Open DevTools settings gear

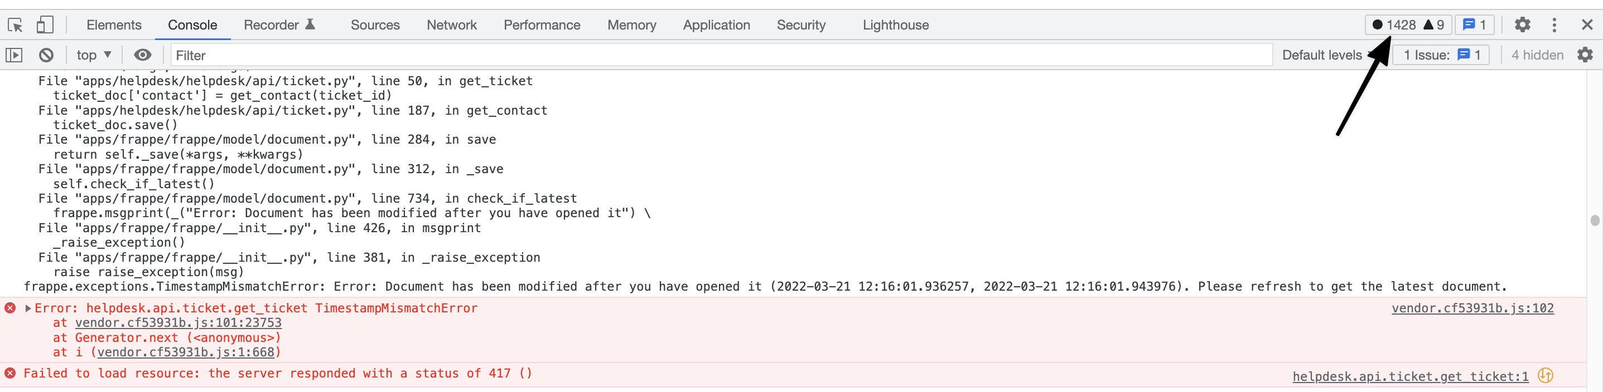pyautogui.click(x=1522, y=25)
